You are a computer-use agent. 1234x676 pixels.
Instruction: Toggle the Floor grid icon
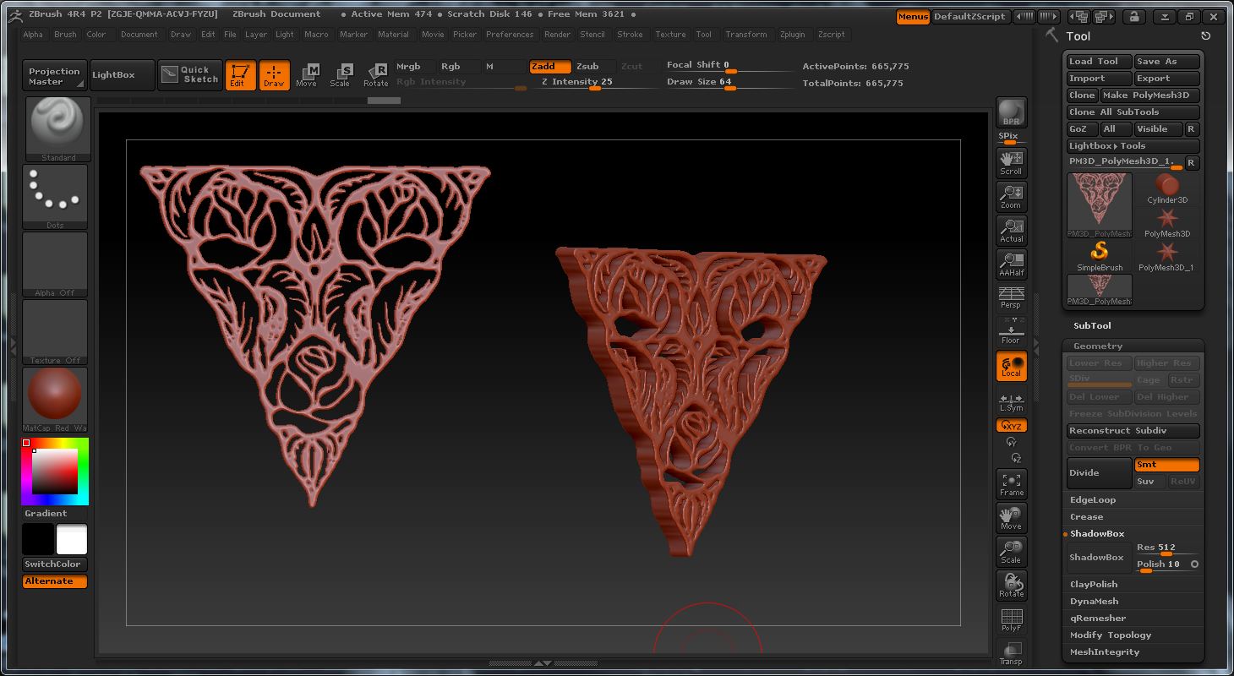tap(1011, 332)
